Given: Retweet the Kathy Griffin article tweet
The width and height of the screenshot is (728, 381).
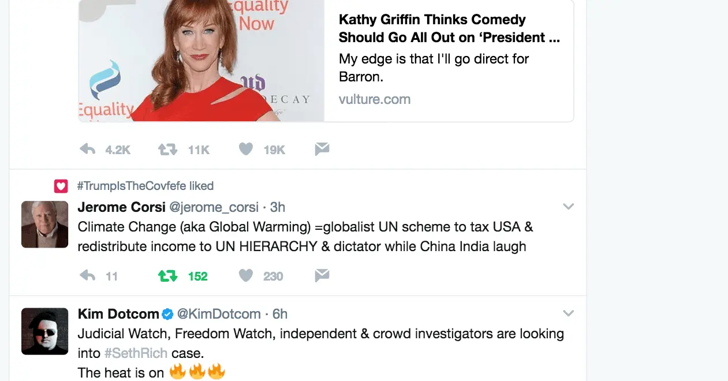Looking at the screenshot, I should 167,150.
